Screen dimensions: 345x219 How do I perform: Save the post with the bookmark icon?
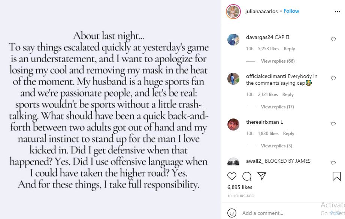[337, 176]
